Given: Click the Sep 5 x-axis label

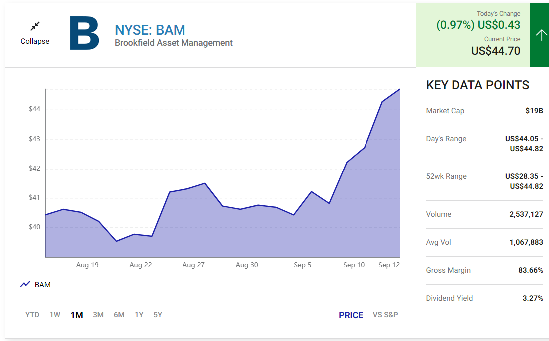Looking at the screenshot, I should [303, 265].
